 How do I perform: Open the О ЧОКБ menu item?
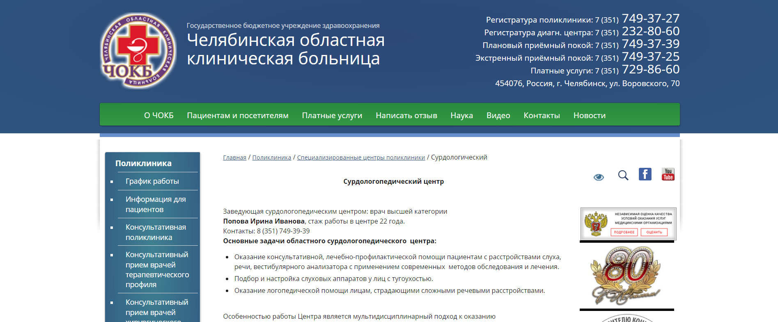click(159, 115)
